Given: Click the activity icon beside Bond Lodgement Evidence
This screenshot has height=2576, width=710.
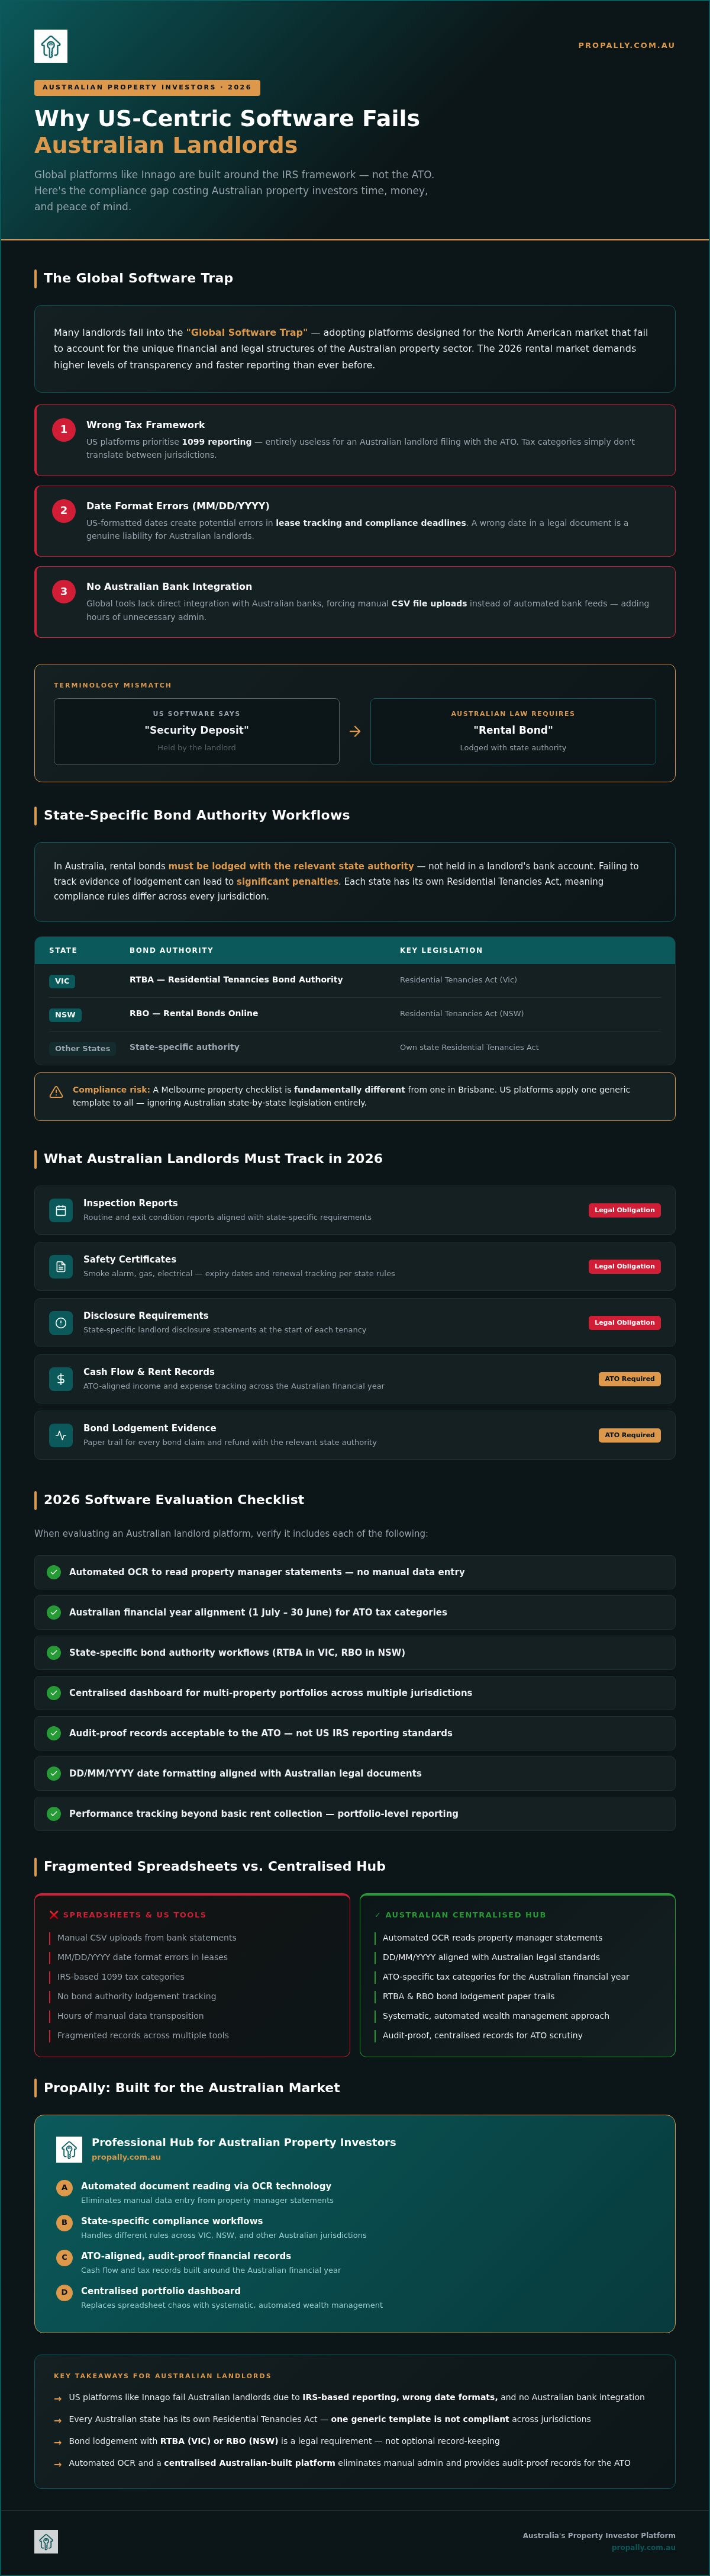Looking at the screenshot, I should pyautogui.click(x=61, y=1435).
